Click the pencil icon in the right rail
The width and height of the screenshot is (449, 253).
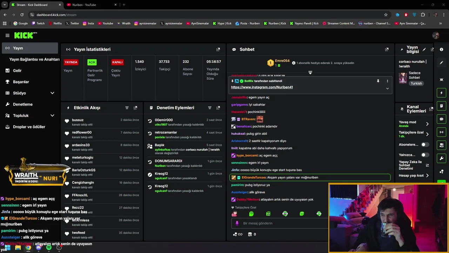(442, 63)
